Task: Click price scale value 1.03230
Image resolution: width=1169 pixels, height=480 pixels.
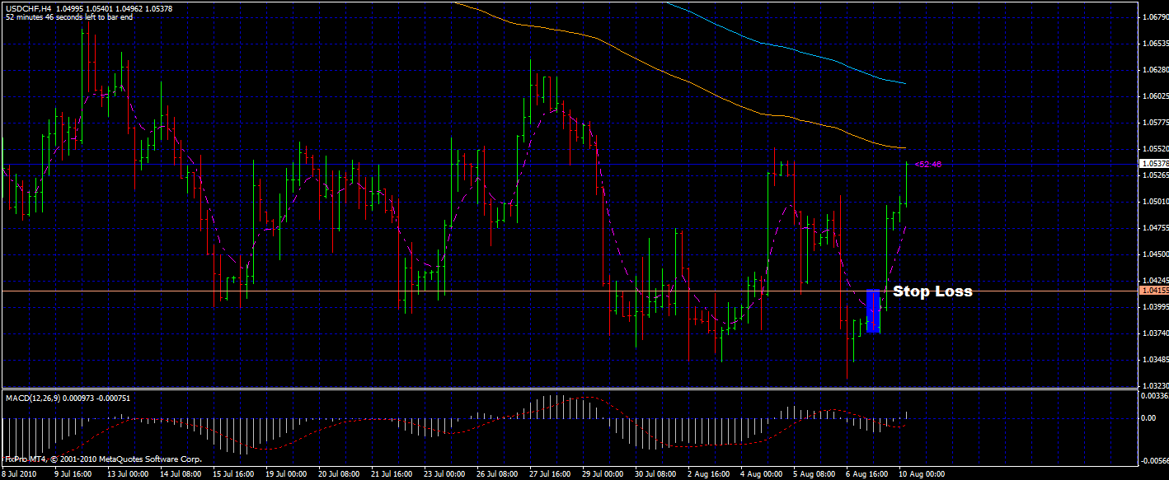Action: click(1154, 386)
